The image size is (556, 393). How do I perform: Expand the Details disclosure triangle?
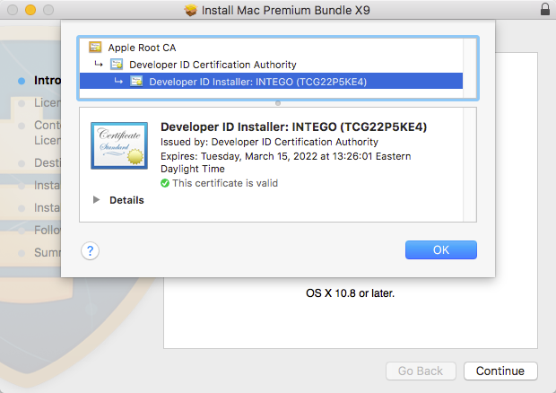click(x=96, y=200)
